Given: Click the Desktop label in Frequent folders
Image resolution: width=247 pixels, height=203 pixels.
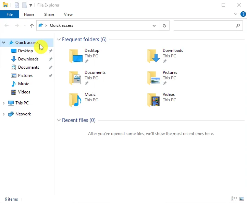Looking at the screenshot, I should tap(92, 50).
